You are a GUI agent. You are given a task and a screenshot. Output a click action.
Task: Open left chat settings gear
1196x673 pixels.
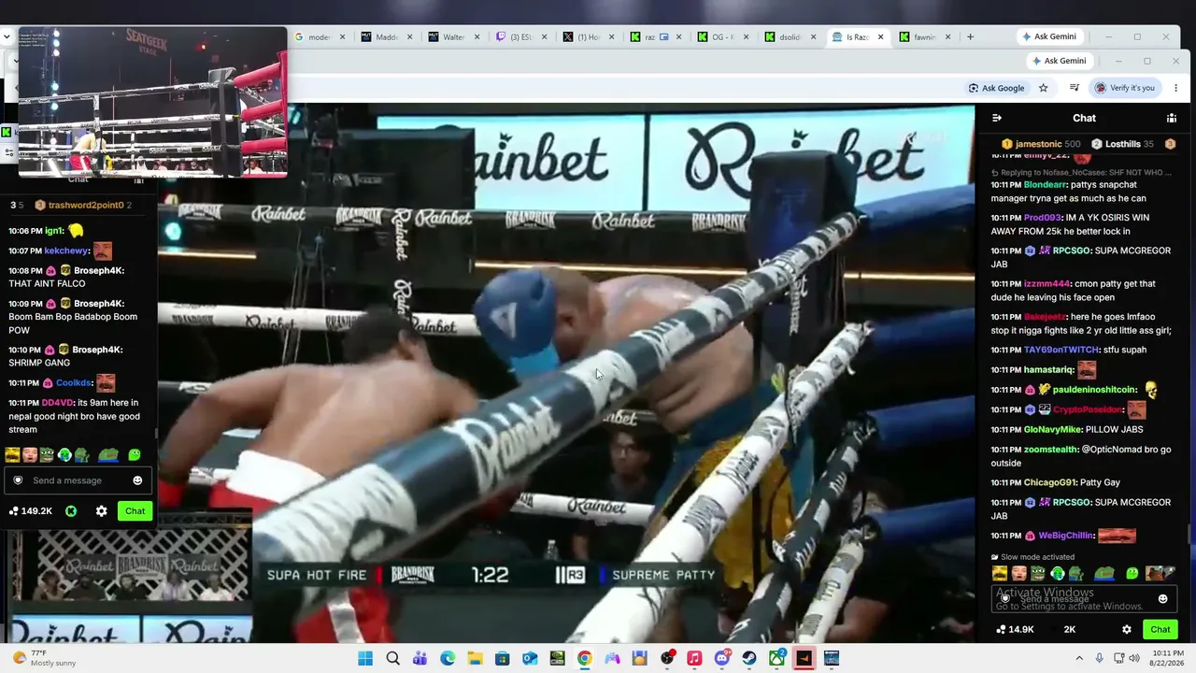101,511
